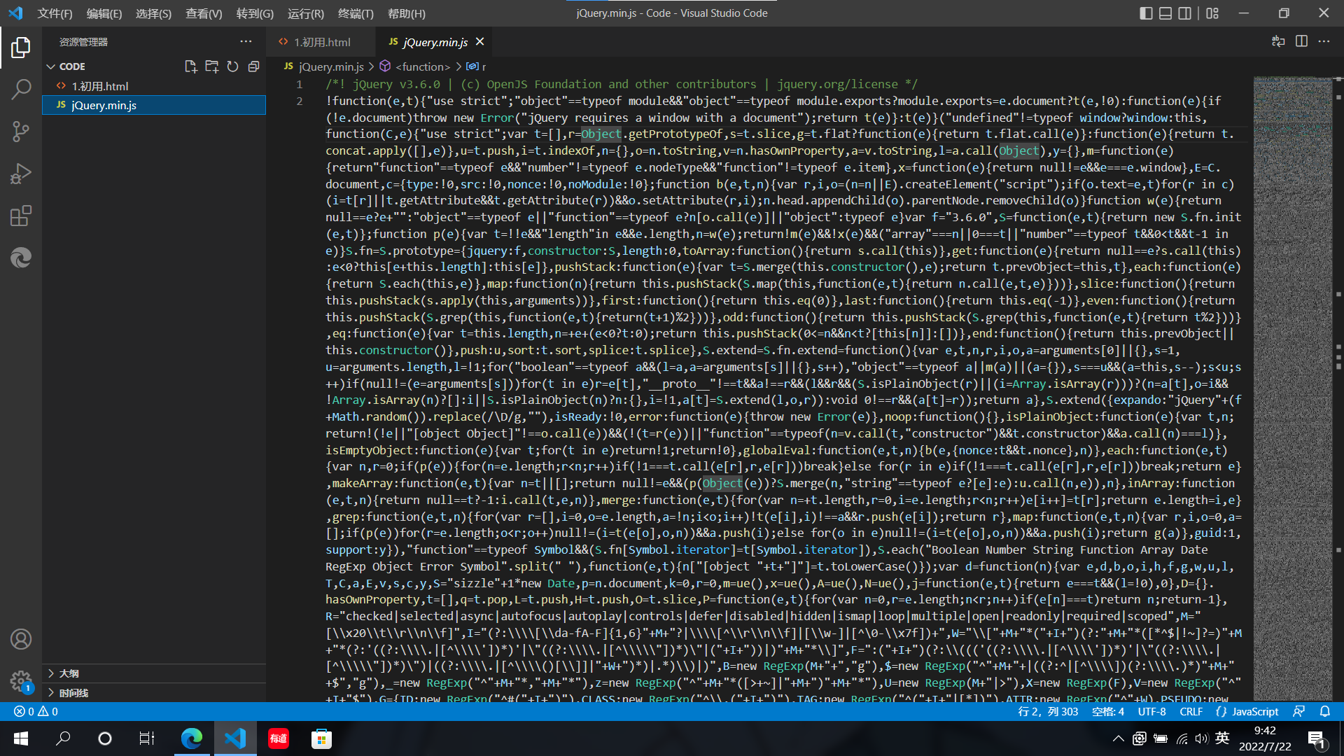This screenshot has height=756, width=1344.
Task: Open the Search view in activity bar
Action: point(21,90)
